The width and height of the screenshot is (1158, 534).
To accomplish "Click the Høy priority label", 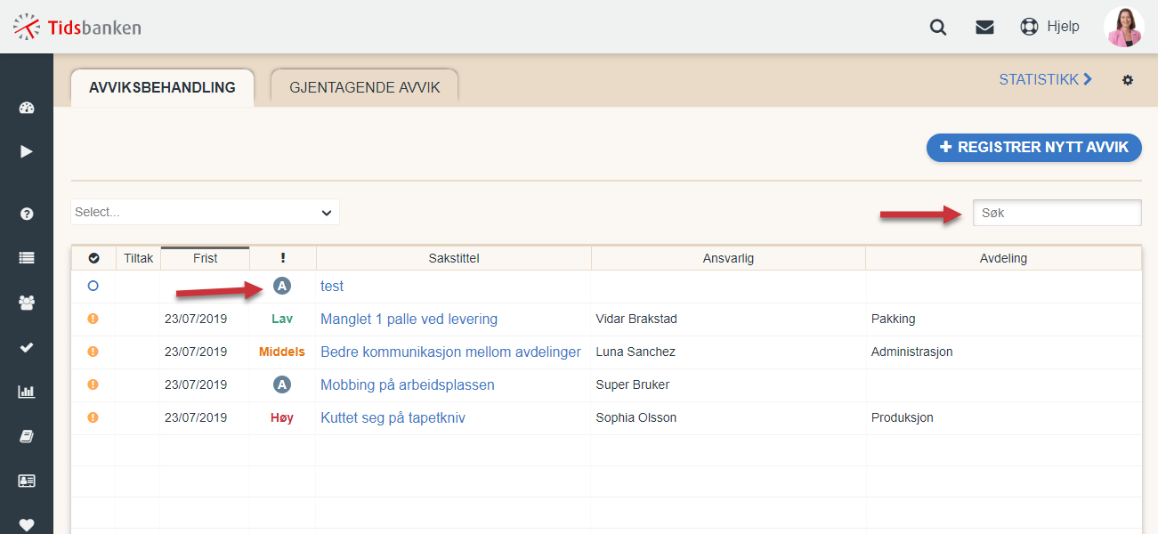I will [x=282, y=417].
